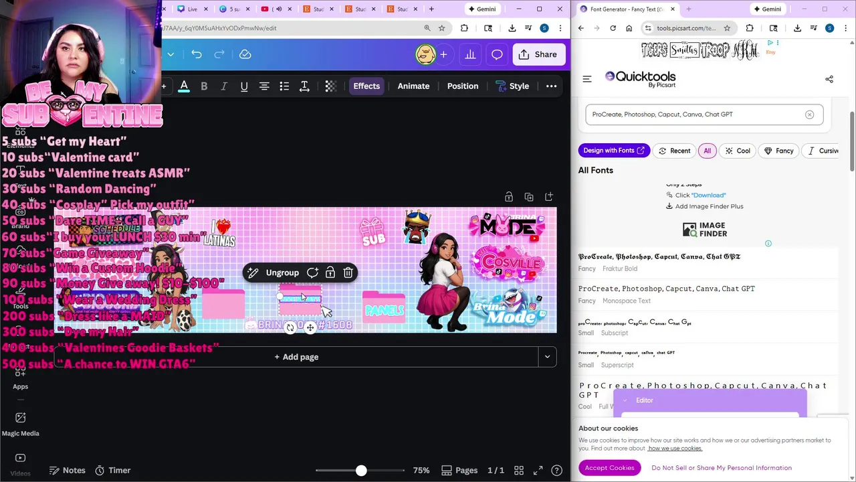Click the move handle below selection
The width and height of the screenshot is (856, 482).
[310, 327]
